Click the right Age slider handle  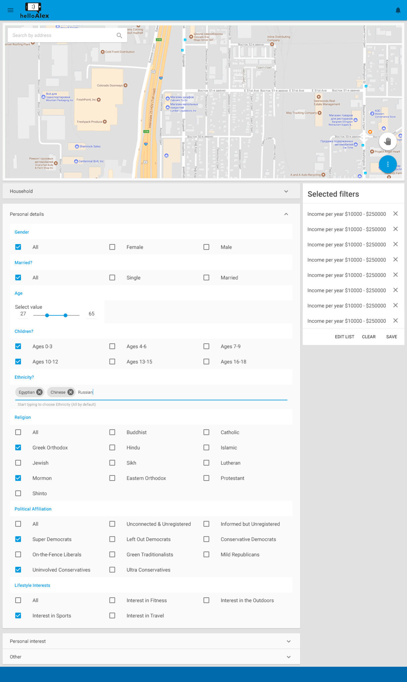[x=66, y=315]
